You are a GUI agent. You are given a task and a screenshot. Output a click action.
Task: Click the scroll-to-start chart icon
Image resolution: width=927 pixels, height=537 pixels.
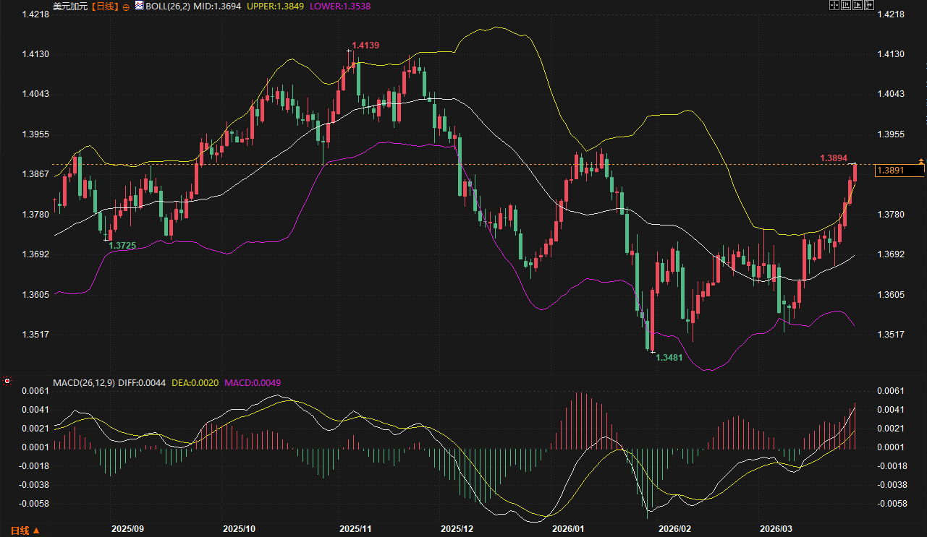pyautogui.click(x=845, y=5)
